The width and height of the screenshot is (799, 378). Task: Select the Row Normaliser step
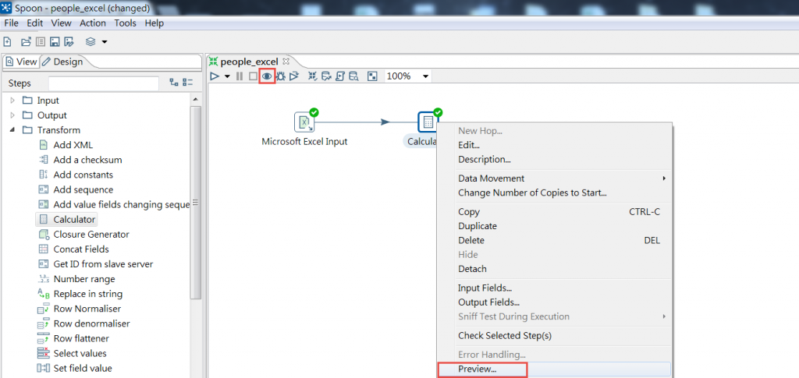coord(87,309)
